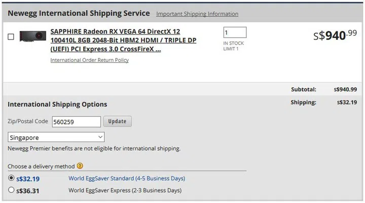Focus the item quantity box
This screenshot has width=365, height=203.
click(x=234, y=32)
